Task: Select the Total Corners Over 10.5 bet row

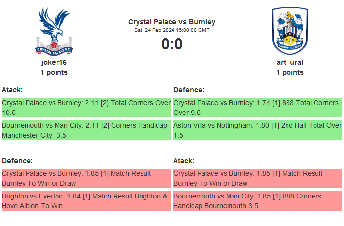Action: click(x=86, y=108)
